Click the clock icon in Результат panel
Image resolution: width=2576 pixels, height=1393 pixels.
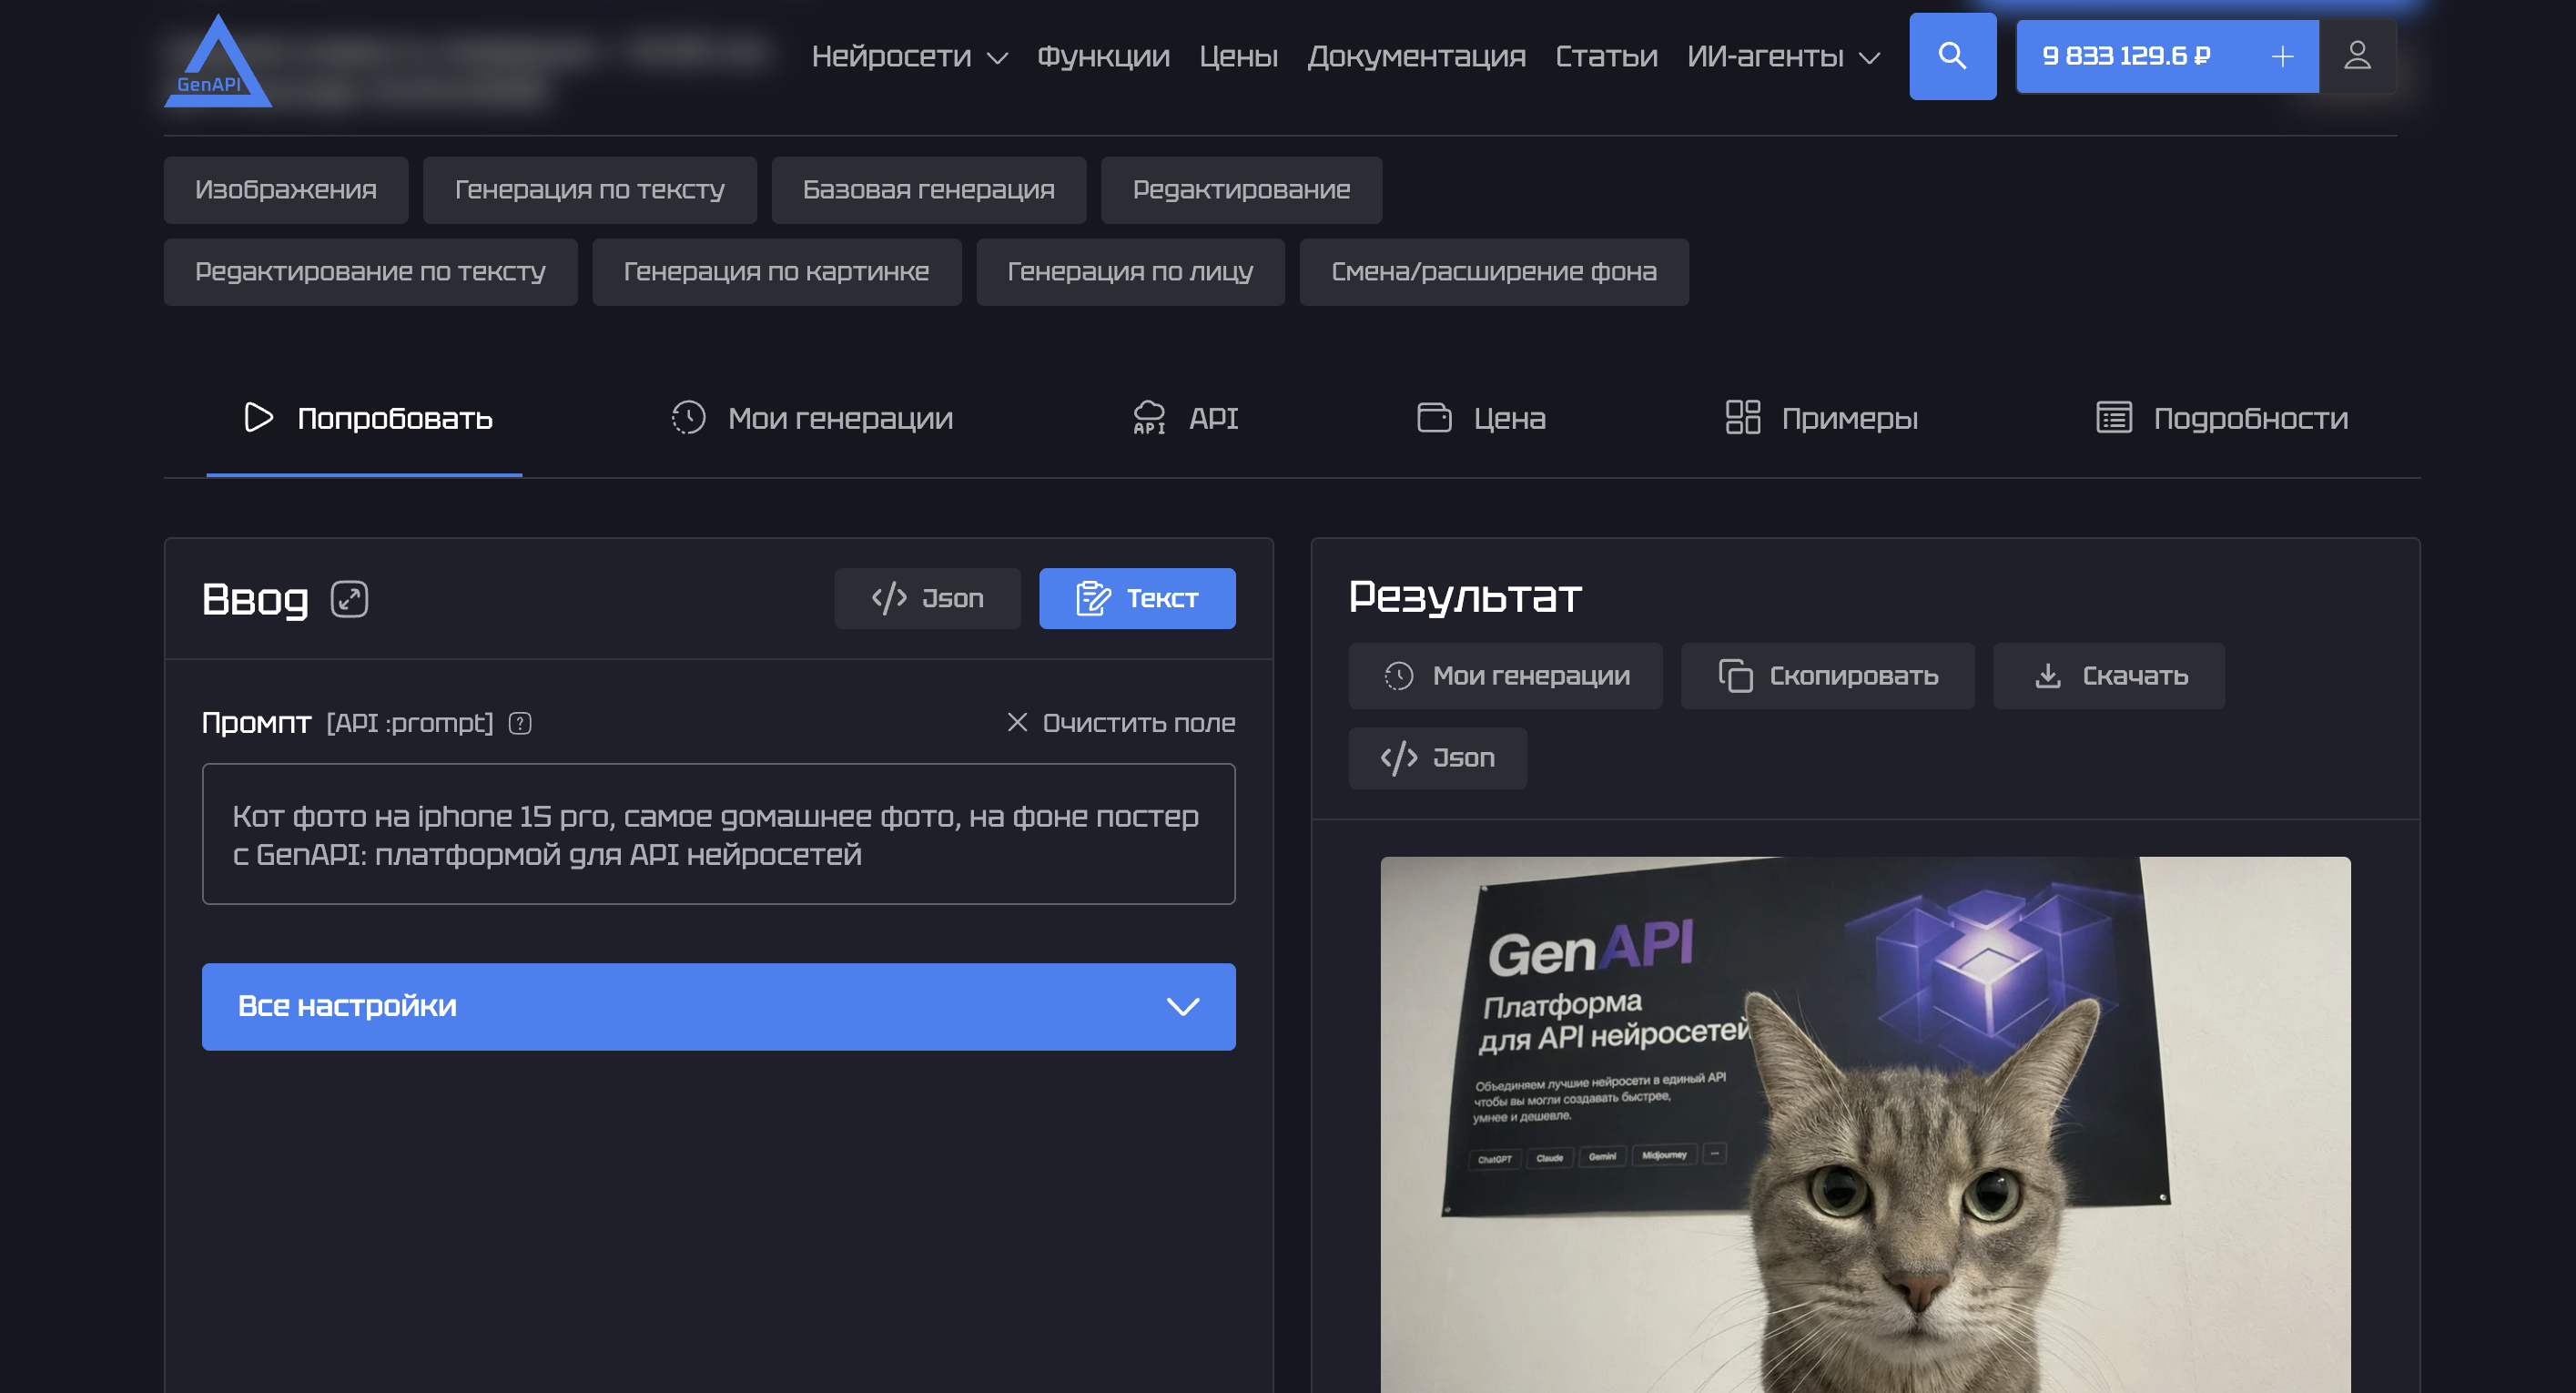pyautogui.click(x=1398, y=676)
